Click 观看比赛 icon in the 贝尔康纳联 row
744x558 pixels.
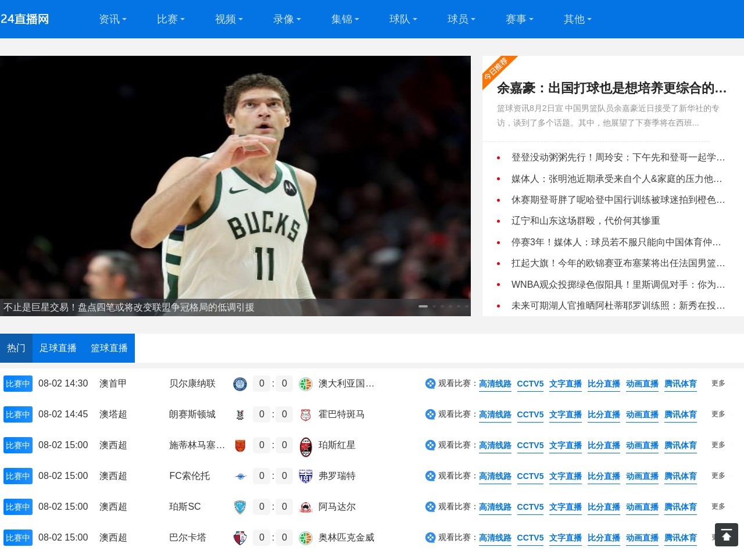[430, 384]
